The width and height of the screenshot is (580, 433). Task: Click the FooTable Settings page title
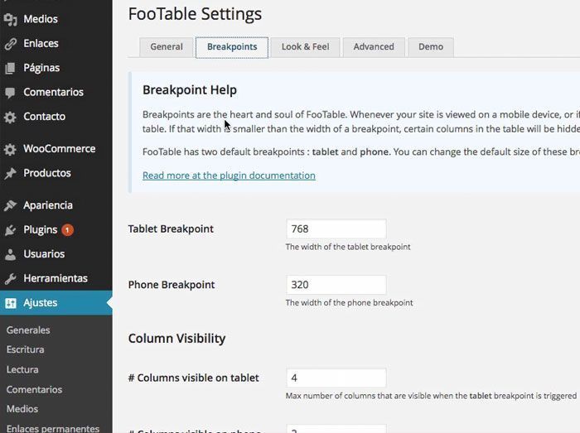pos(195,14)
